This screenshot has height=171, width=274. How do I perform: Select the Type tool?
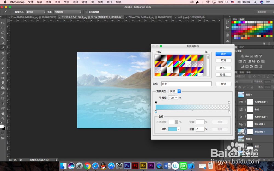coord(3,98)
